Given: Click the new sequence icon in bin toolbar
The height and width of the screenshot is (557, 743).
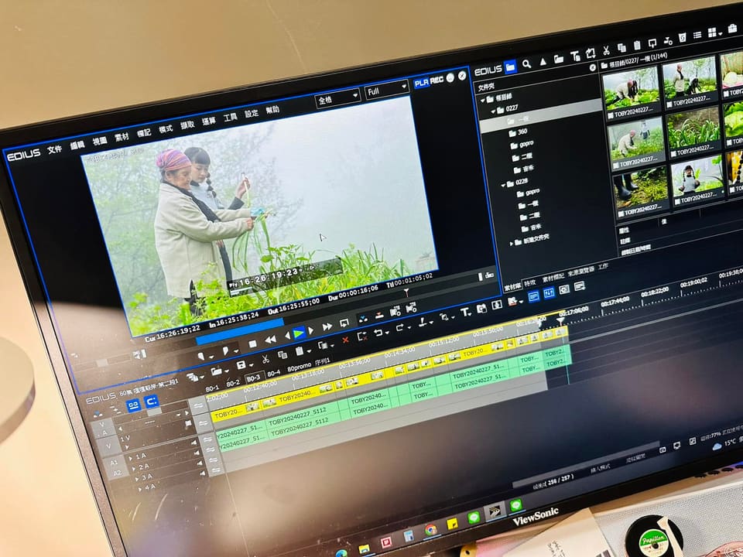Looking at the screenshot, I should pos(591,53).
